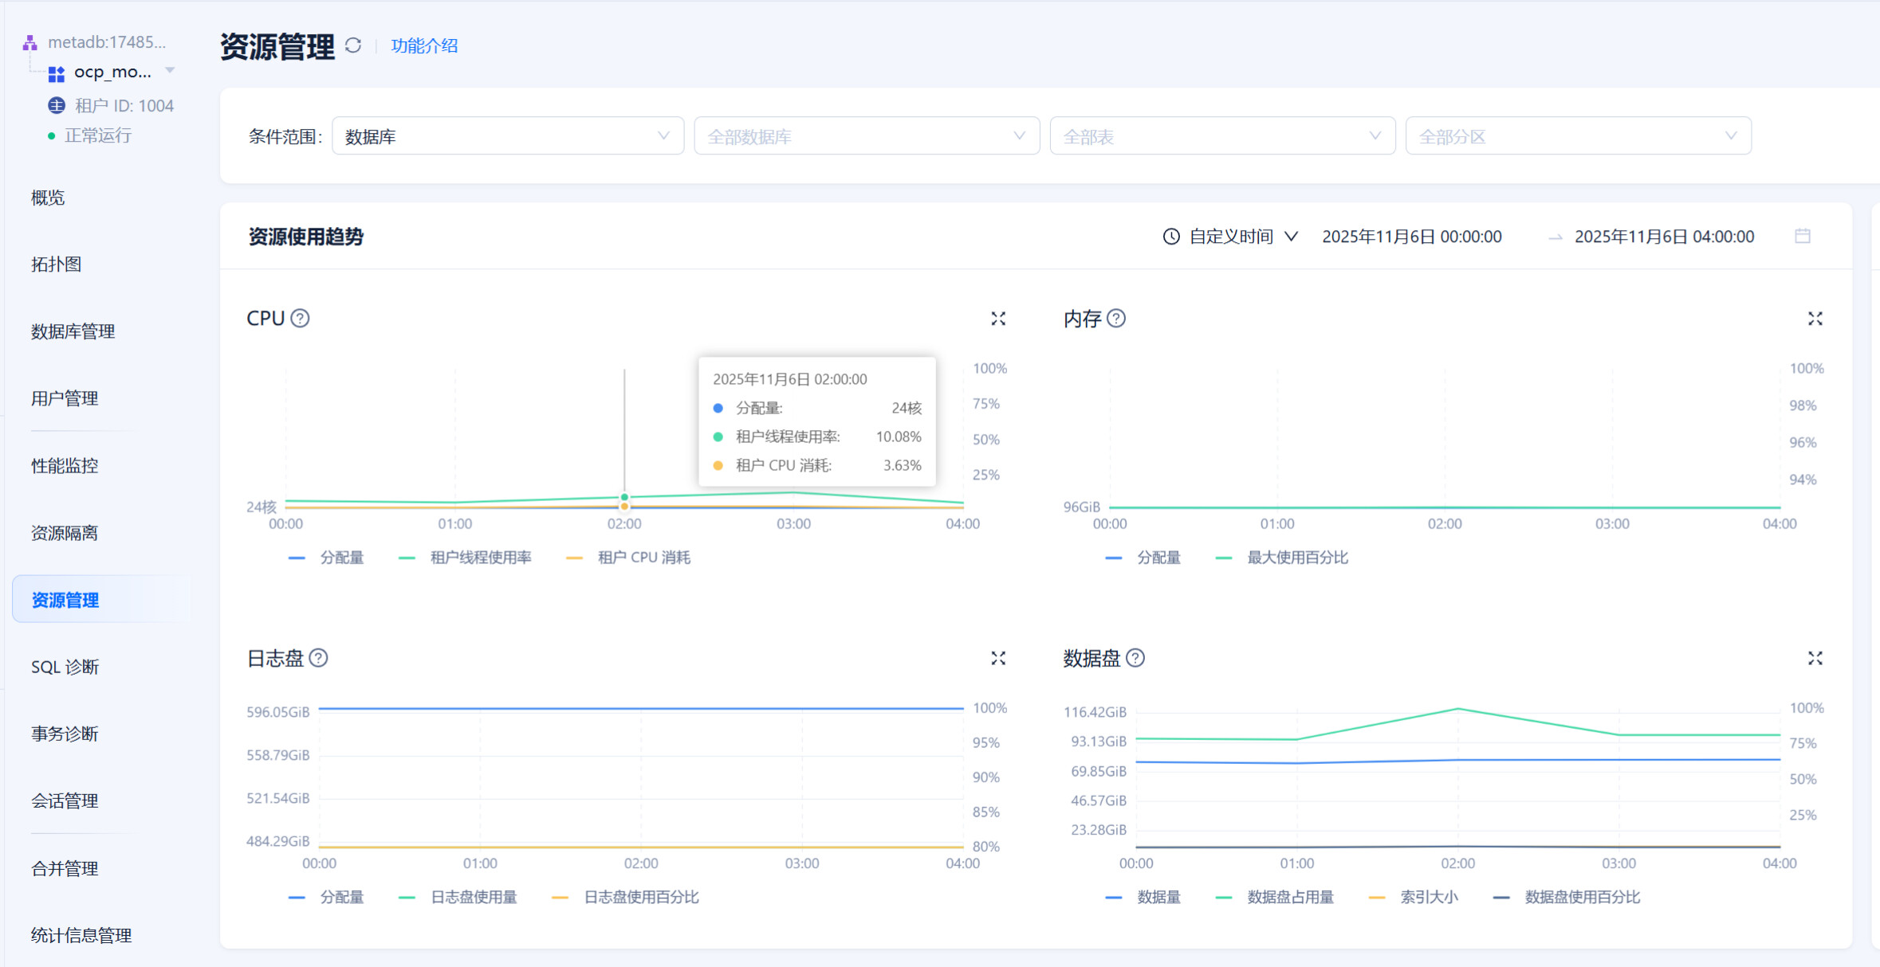Open the 自定义时间 time range dropdown
The image size is (1880, 967).
tap(1232, 237)
